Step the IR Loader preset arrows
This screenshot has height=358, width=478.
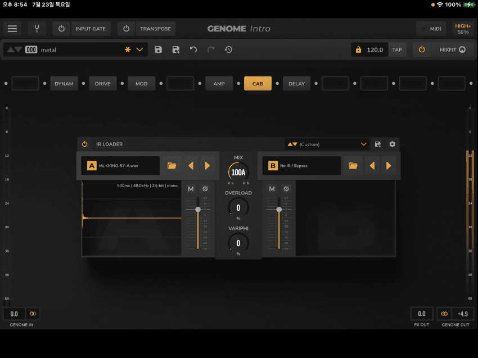point(292,144)
